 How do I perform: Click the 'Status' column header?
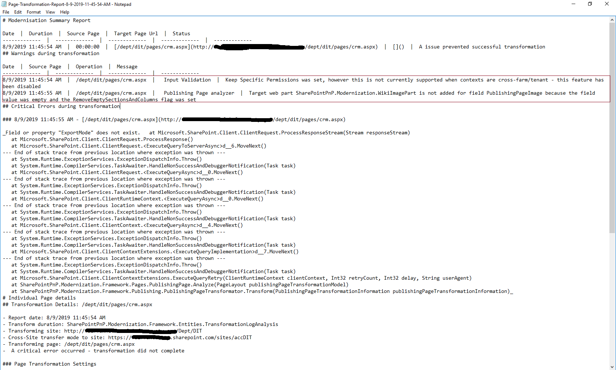pyautogui.click(x=181, y=34)
